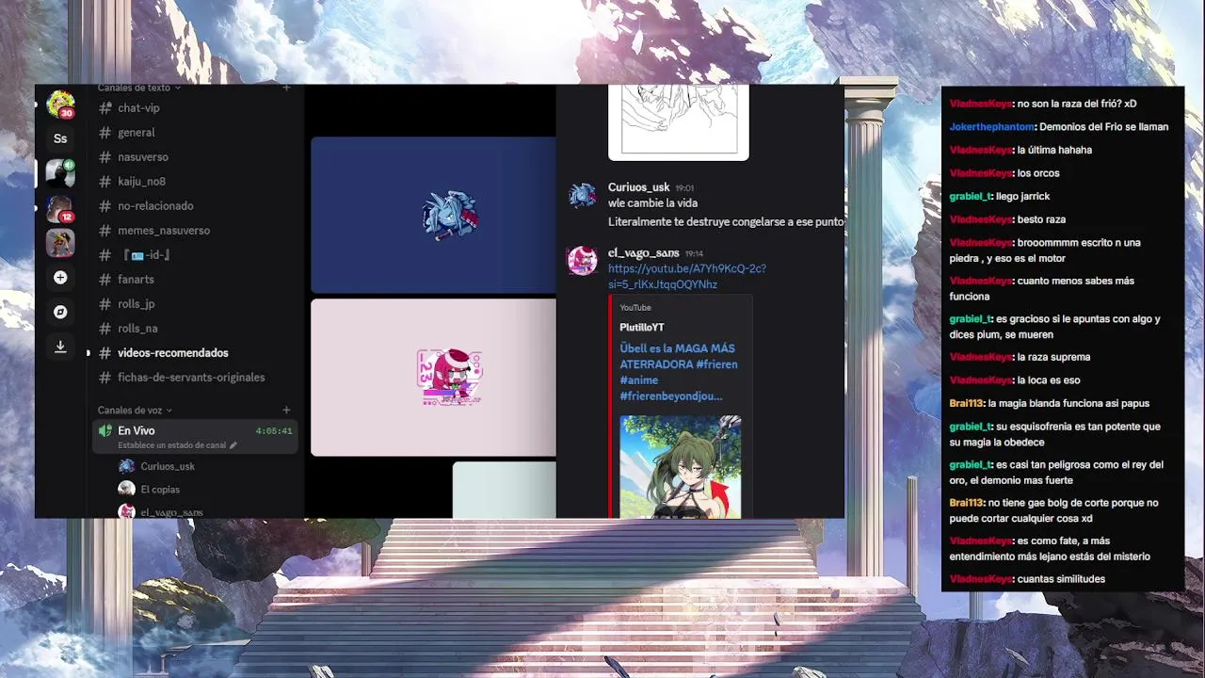This screenshot has height=678, width=1205.
Task: Collapse the Canales de voz category
Action: click(135, 410)
